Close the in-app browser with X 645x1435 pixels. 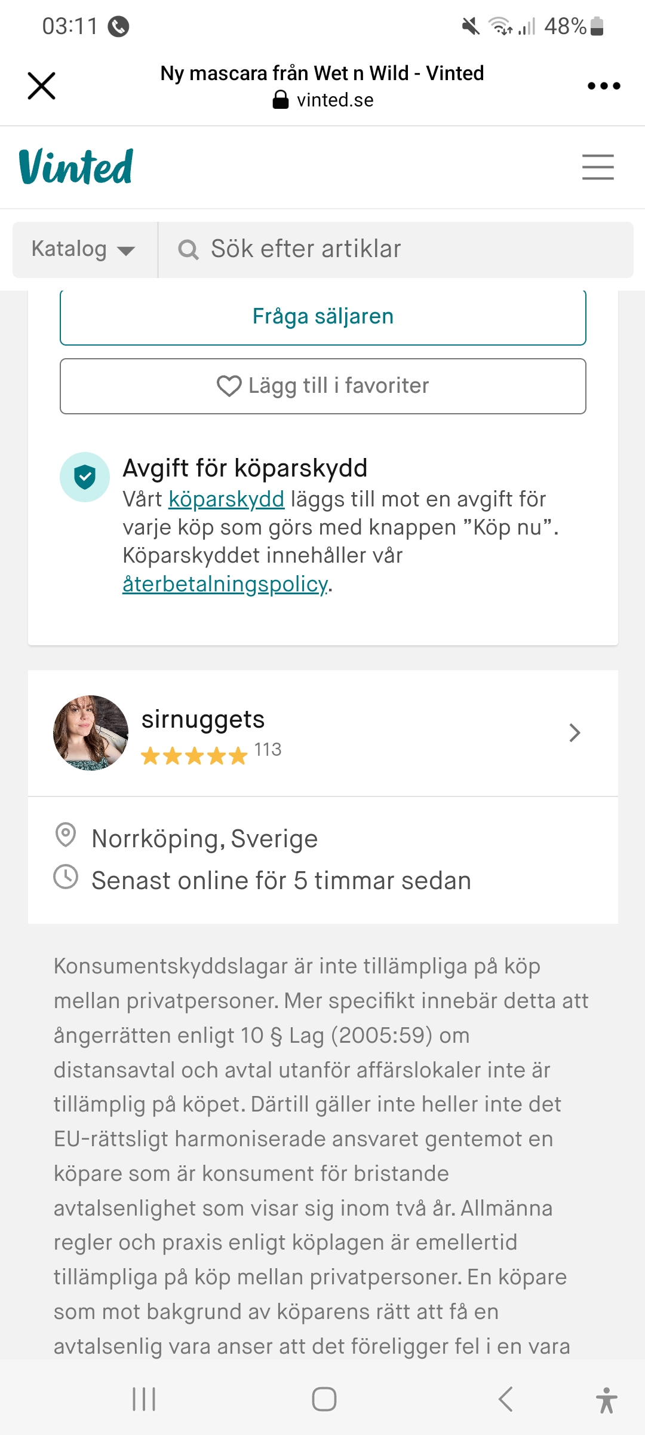41,86
